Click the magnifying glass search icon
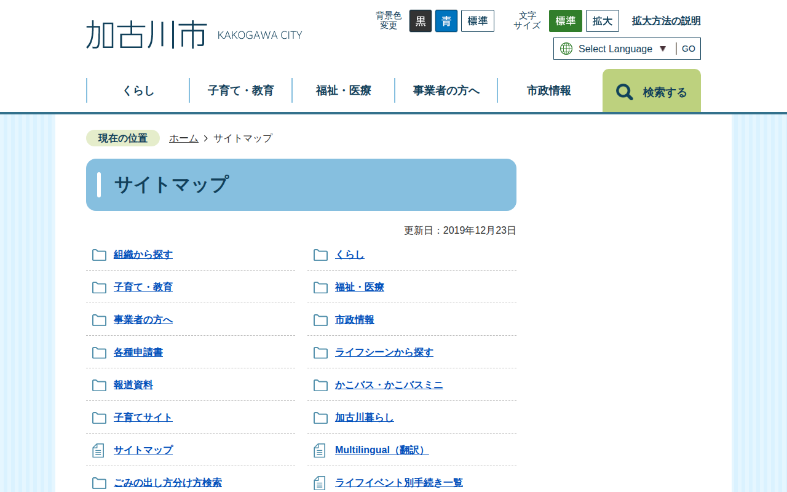787x492 pixels. (x=625, y=92)
